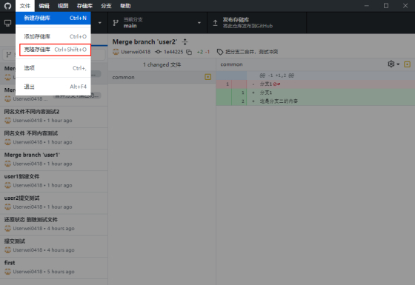This screenshot has height=285, width=415.
Task: Open the 编辑 menu
Action: 44,6
